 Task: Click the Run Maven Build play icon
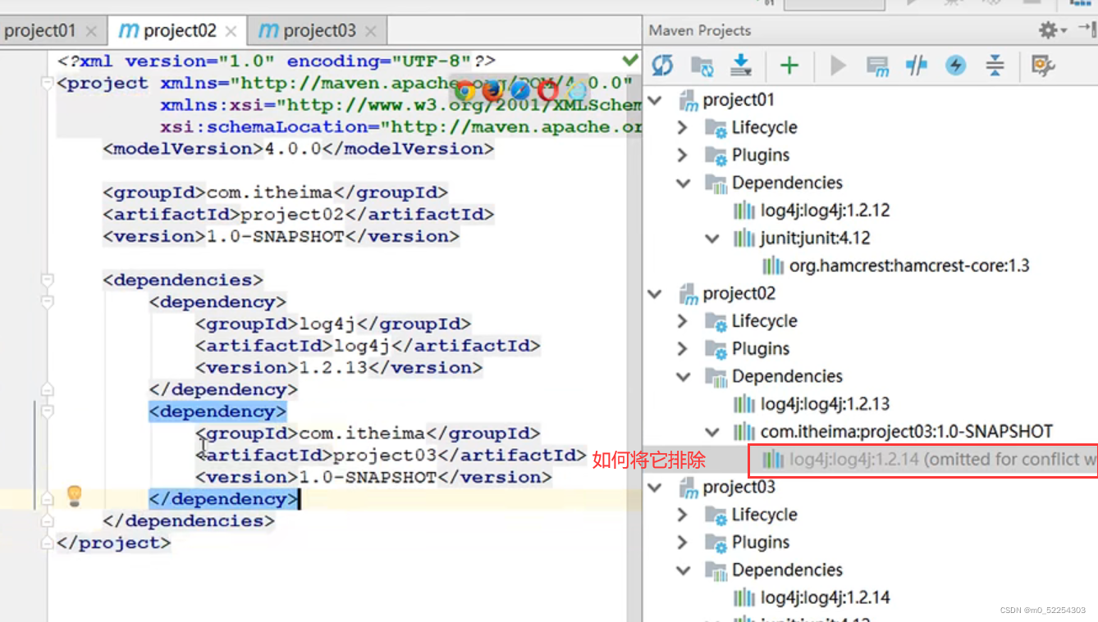pos(838,66)
